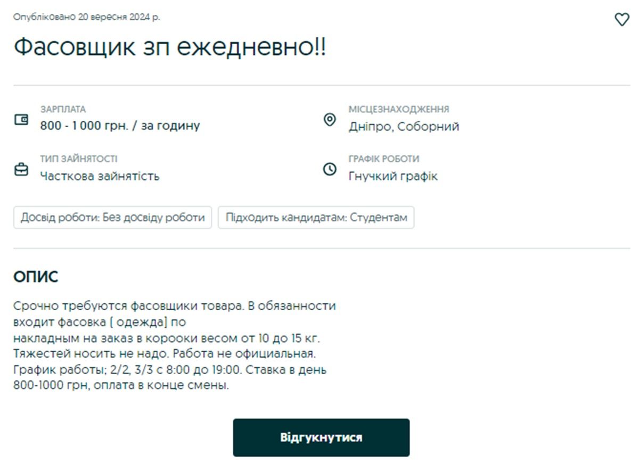The width and height of the screenshot is (639, 472).
Task: Click the 'Гнучкий графік' schedule value
Action: [x=393, y=176]
